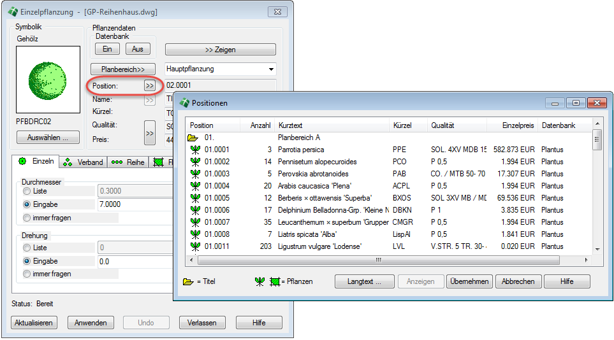Click plant icon of Pennisetum alopecuroides row
The height and width of the screenshot is (340, 614).
195,162
